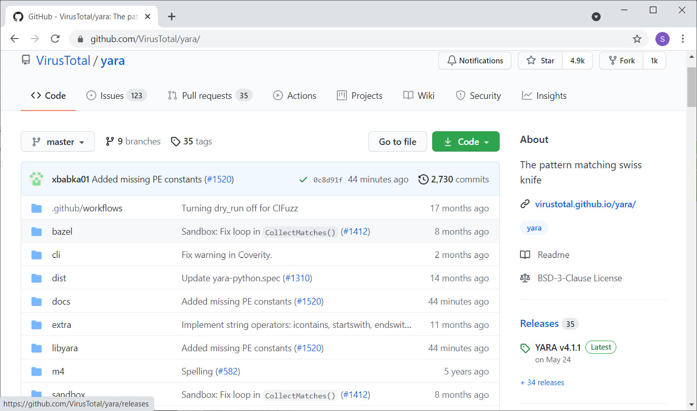The height and width of the screenshot is (411, 697).
Task: Click the yara topic tag
Action: [x=534, y=228]
